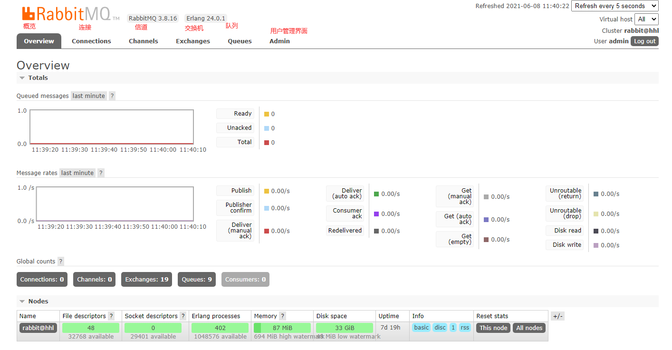Reset stats for This node

click(x=493, y=328)
